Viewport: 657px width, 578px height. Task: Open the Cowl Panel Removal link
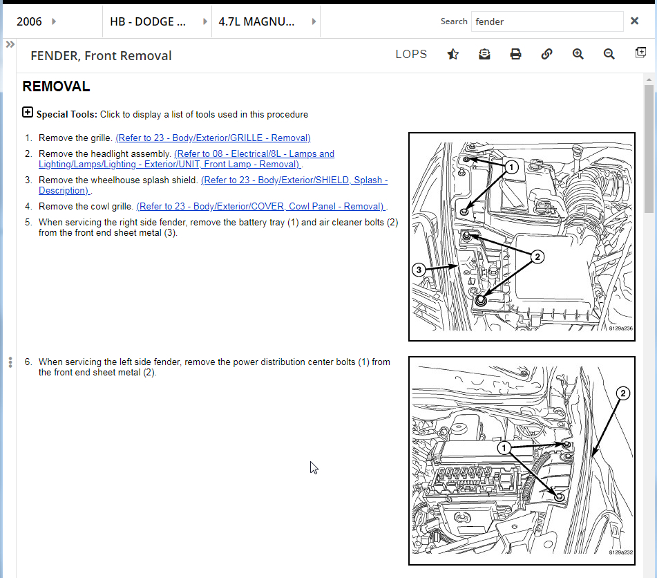tap(261, 206)
